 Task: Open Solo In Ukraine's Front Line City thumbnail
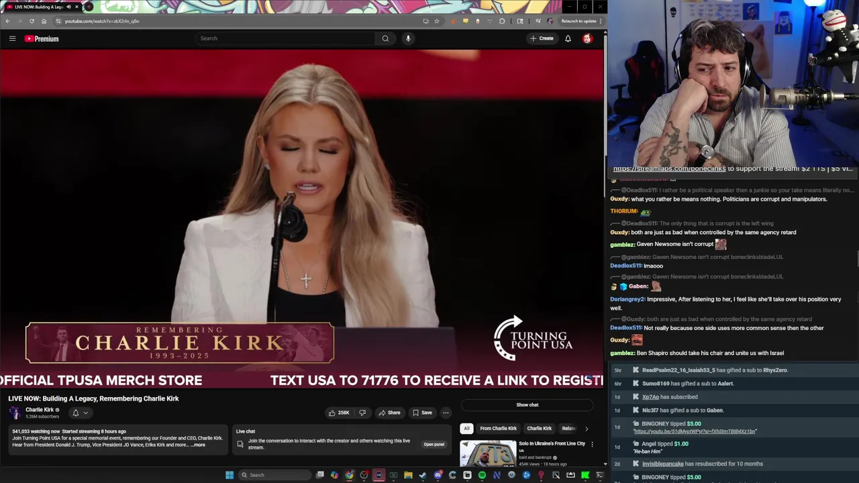pyautogui.click(x=488, y=453)
